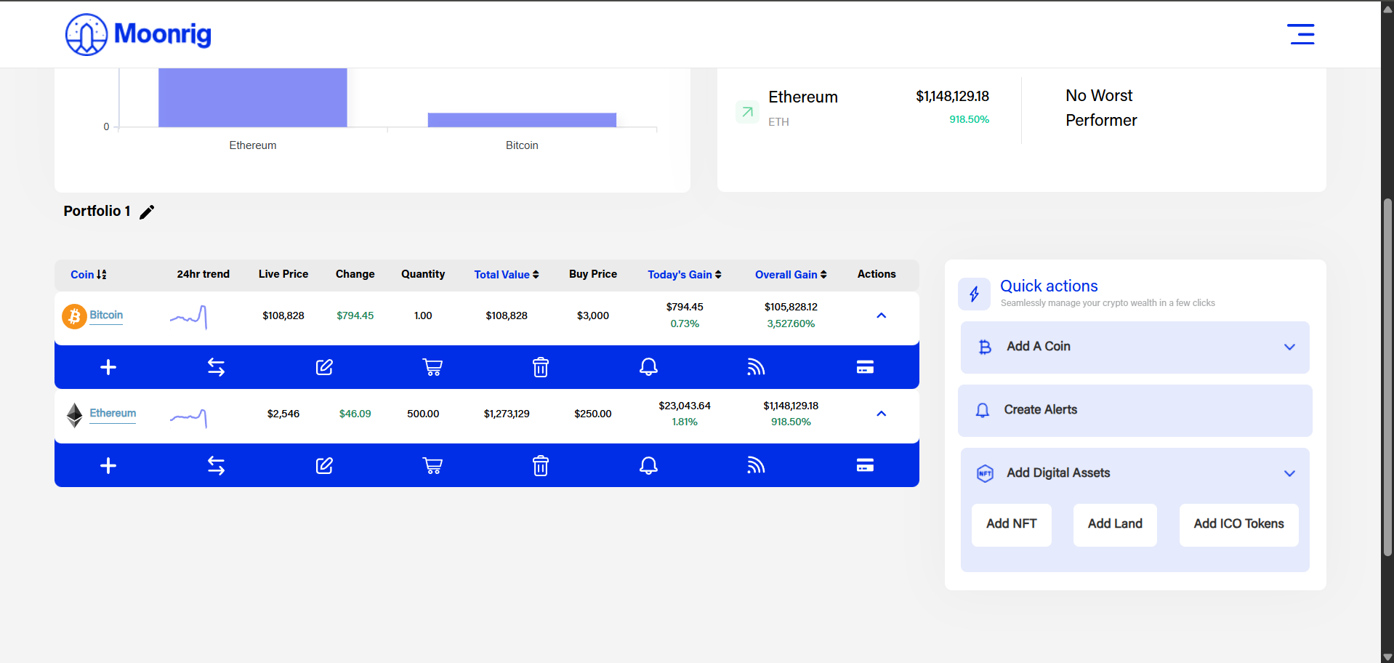This screenshot has height=663, width=1394.
Task: Click transfer arrows icon in Ethereum toolbar
Action: click(216, 465)
